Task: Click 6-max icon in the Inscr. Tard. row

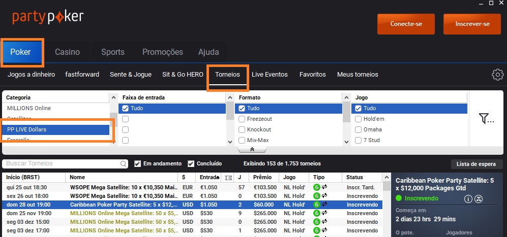Action: tap(316, 187)
